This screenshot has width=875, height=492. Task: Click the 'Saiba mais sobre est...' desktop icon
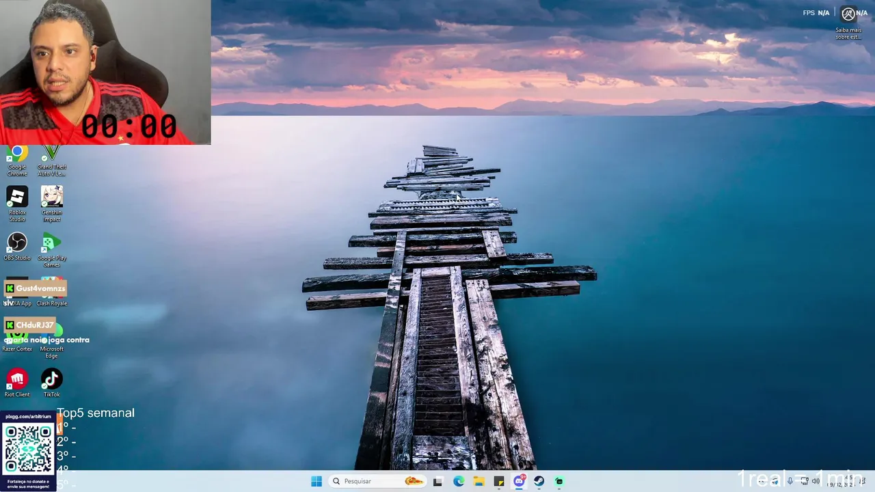point(848,23)
